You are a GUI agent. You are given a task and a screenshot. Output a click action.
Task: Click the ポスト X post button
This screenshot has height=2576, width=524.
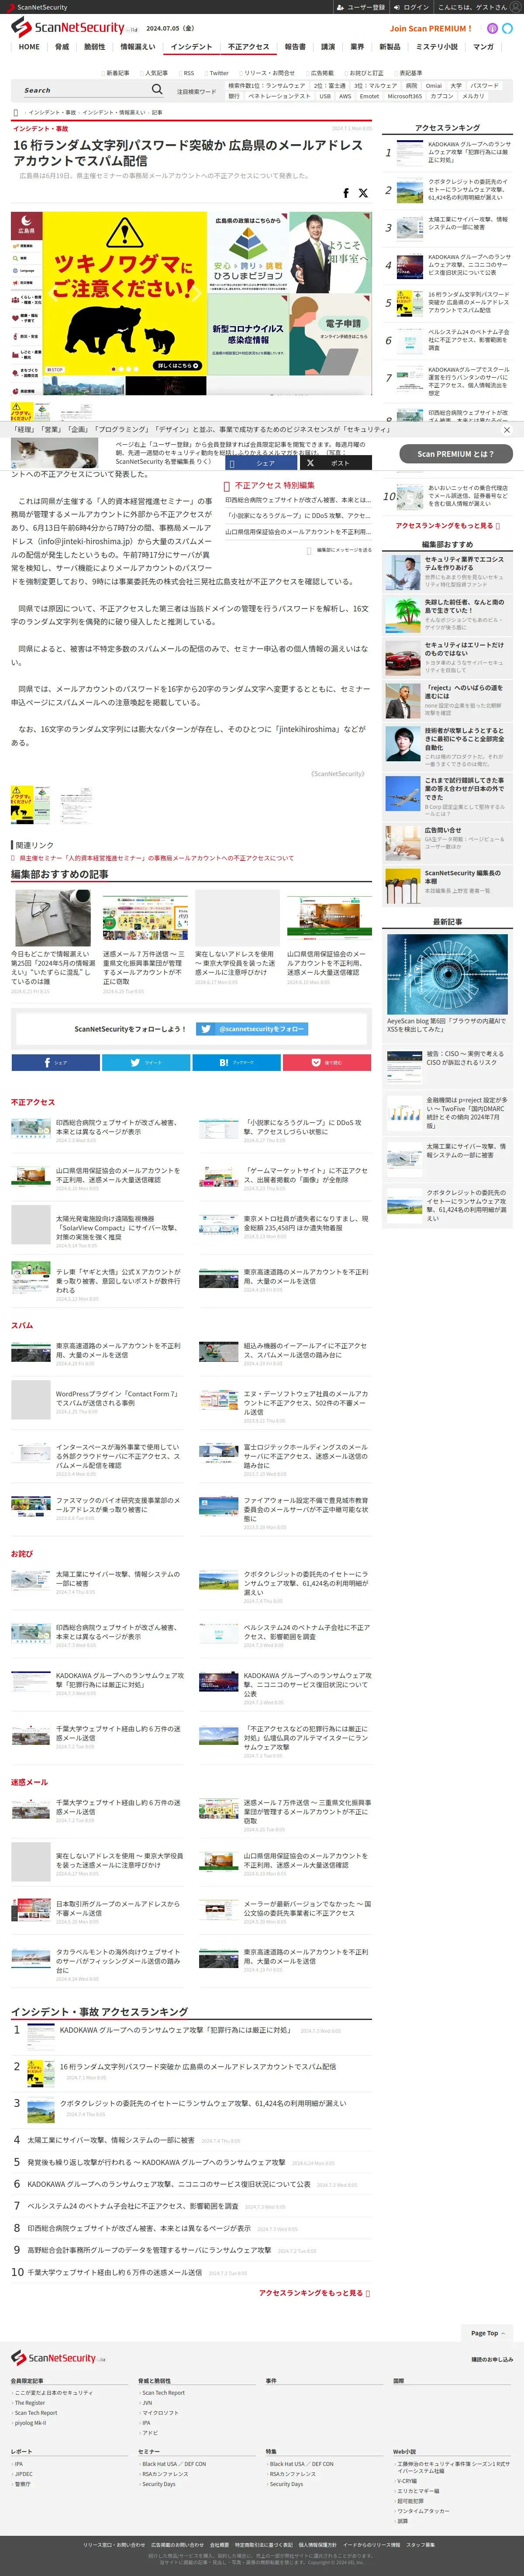tap(335, 463)
